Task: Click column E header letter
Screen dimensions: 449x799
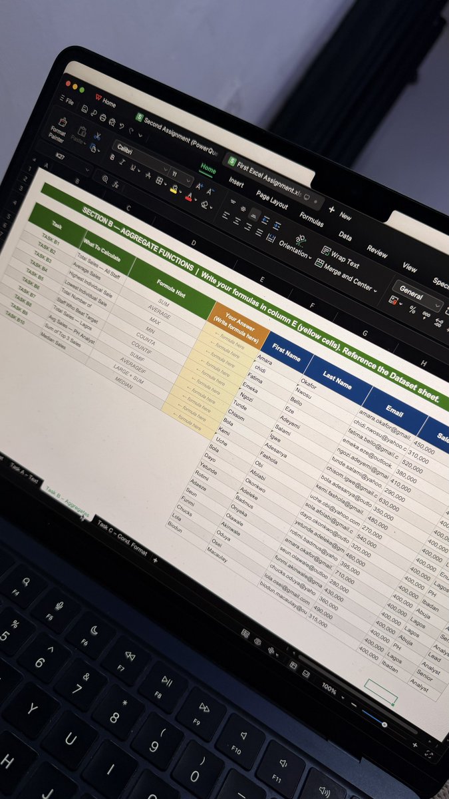Action: [x=263, y=280]
